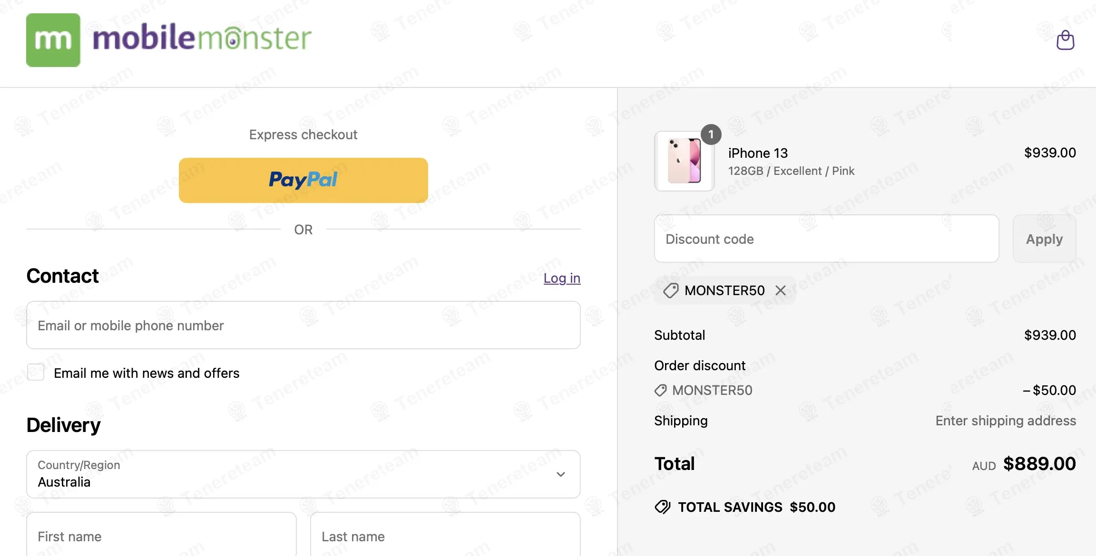Click the Total Savings tag icon
1096x556 pixels.
(662, 507)
